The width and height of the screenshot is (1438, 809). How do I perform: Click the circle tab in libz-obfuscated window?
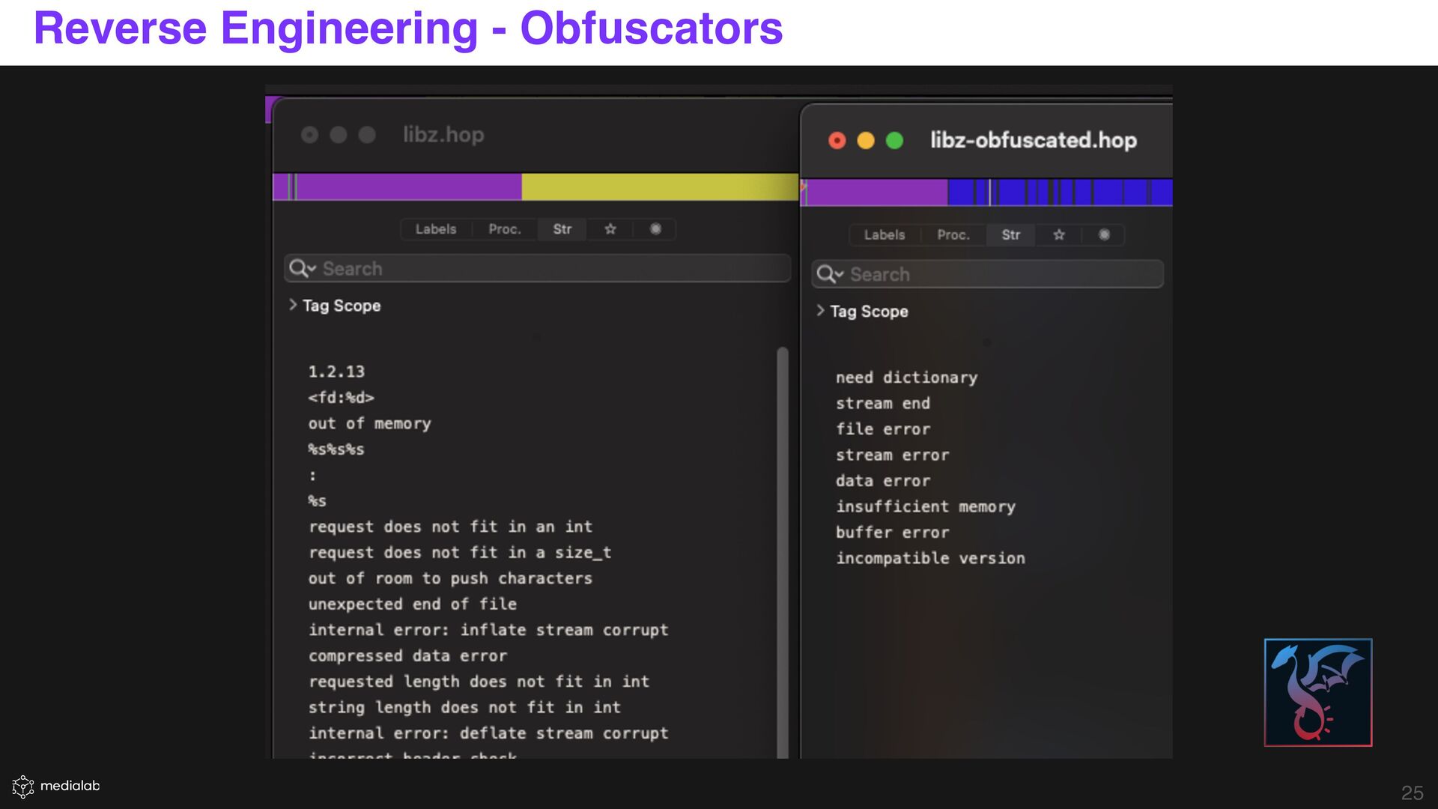[1104, 235]
